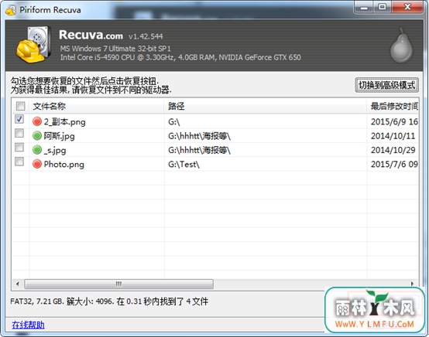Open the 在线帮助 link
Screen dimensions: 429x337
click(28, 325)
